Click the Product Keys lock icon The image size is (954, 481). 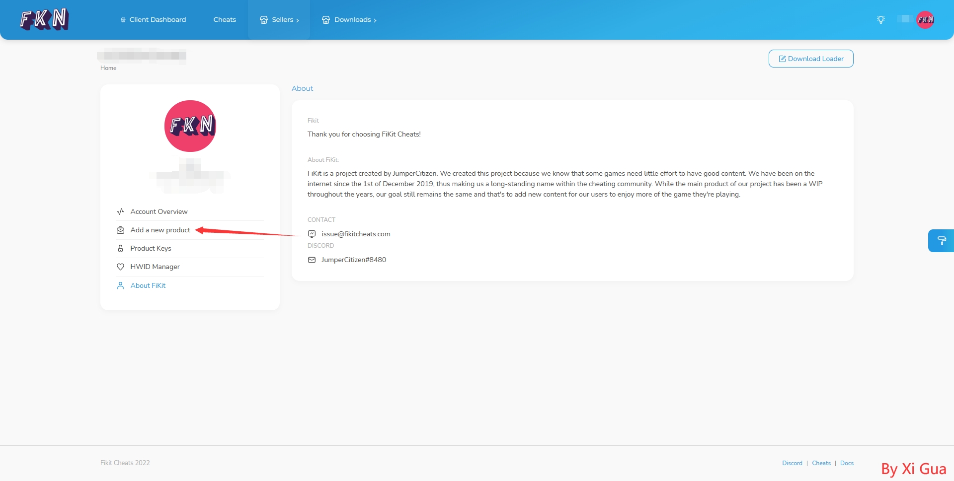point(120,249)
